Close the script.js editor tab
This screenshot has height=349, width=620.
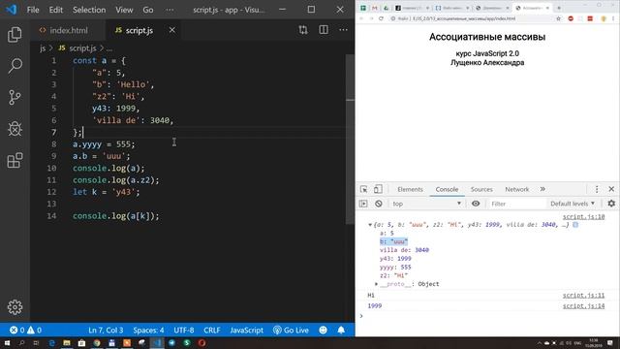[x=172, y=30]
